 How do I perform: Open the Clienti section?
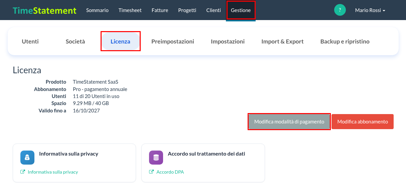214,10
